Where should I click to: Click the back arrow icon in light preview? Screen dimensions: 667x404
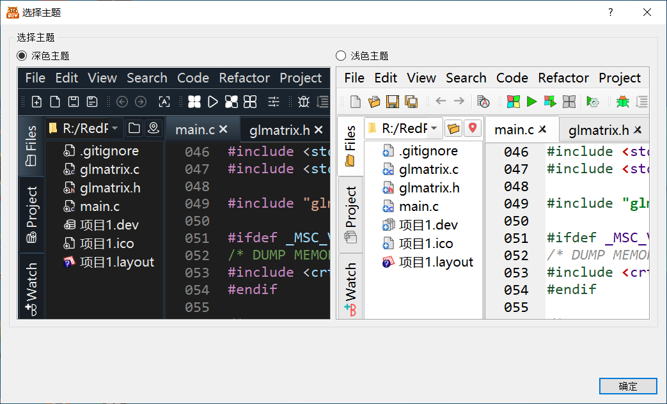click(x=441, y=101)
